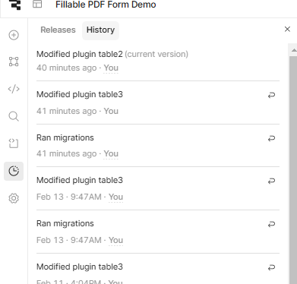Open the Search icon in sidebar
This screenshot has width=297, height=284.
[14, 116]
